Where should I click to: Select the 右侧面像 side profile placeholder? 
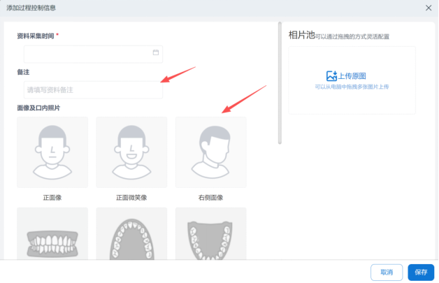click(x=210, y=152)
